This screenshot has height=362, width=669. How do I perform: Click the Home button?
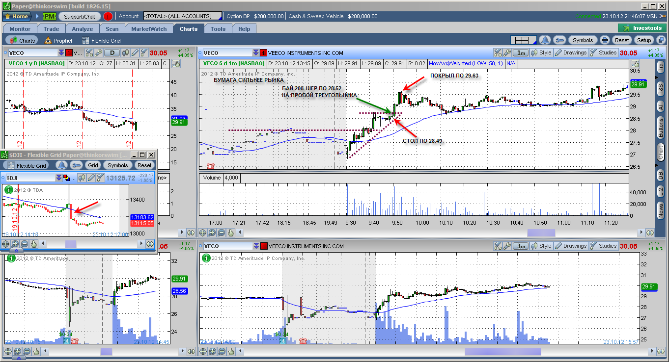point(17,16)
